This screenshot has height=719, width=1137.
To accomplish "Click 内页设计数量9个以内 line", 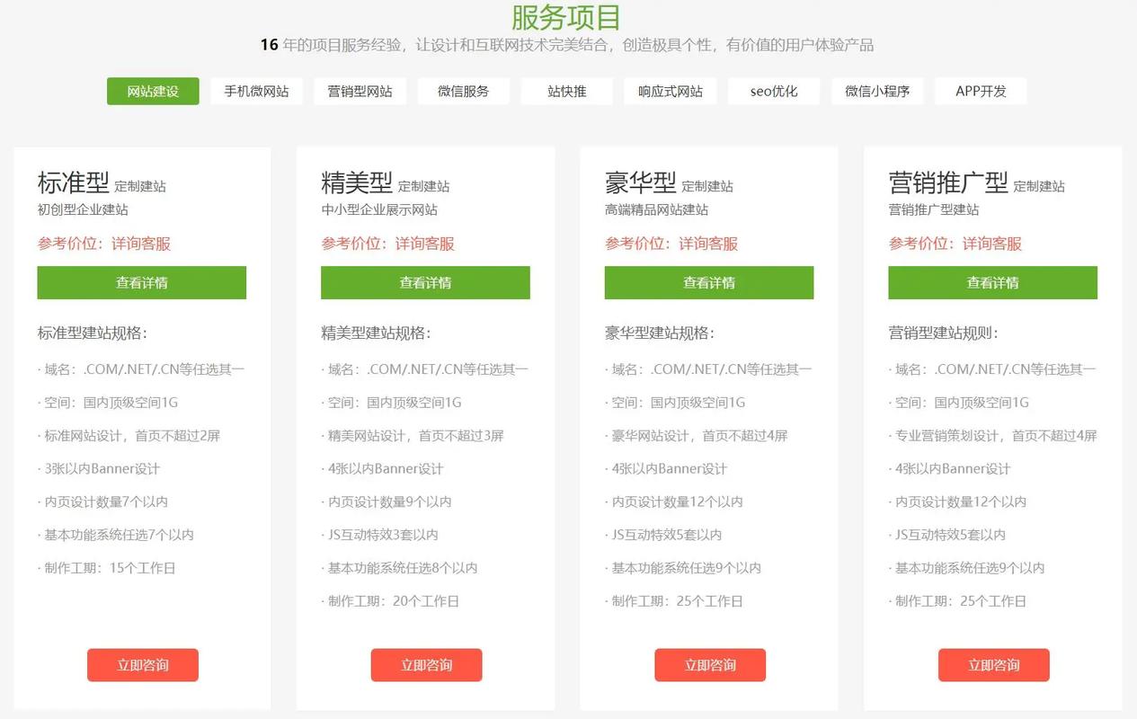I will pos(386,502).
